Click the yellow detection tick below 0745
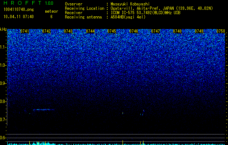Image resolution: width=228 pixels, height=145 pixels. point(123,142)
